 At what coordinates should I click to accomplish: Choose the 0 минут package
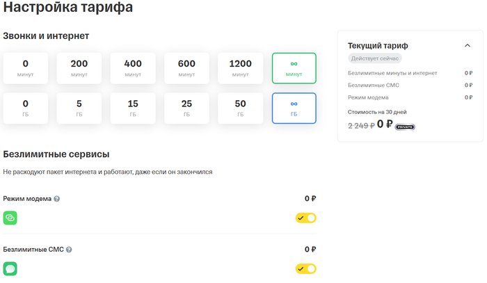click(25, 67)
